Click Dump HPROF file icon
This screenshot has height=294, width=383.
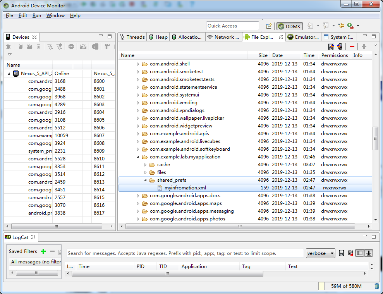point(29,46)
